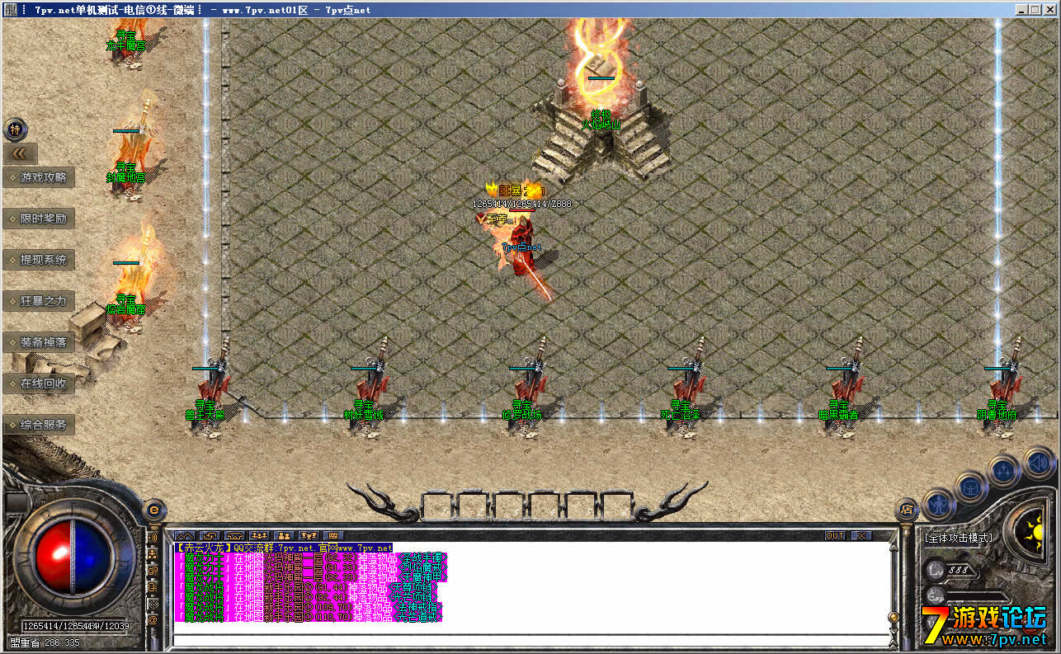
Task: Open the 在线回收 menu button
Action: (39, 383)
